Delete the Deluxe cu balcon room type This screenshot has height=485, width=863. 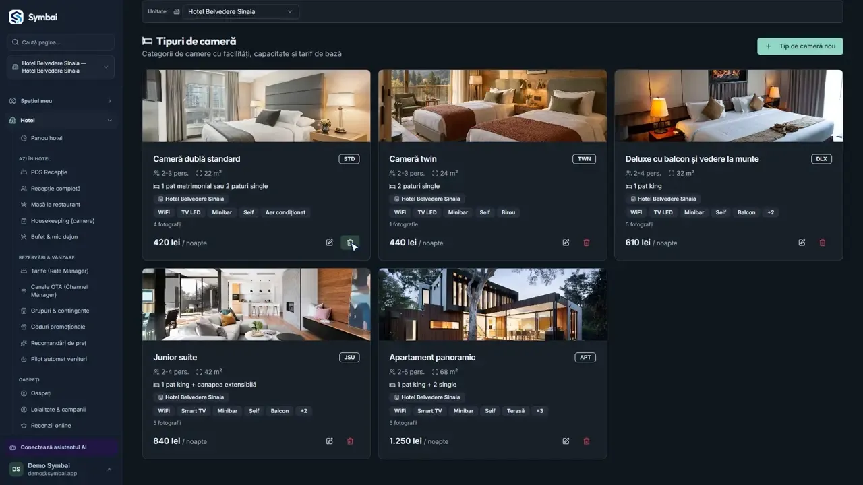[822, 243]
